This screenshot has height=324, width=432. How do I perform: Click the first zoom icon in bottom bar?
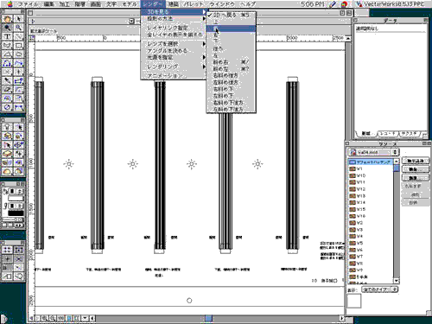[x=44, y=318]
